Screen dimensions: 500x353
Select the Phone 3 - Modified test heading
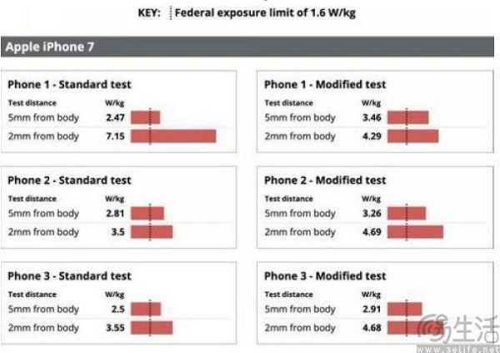325,276
